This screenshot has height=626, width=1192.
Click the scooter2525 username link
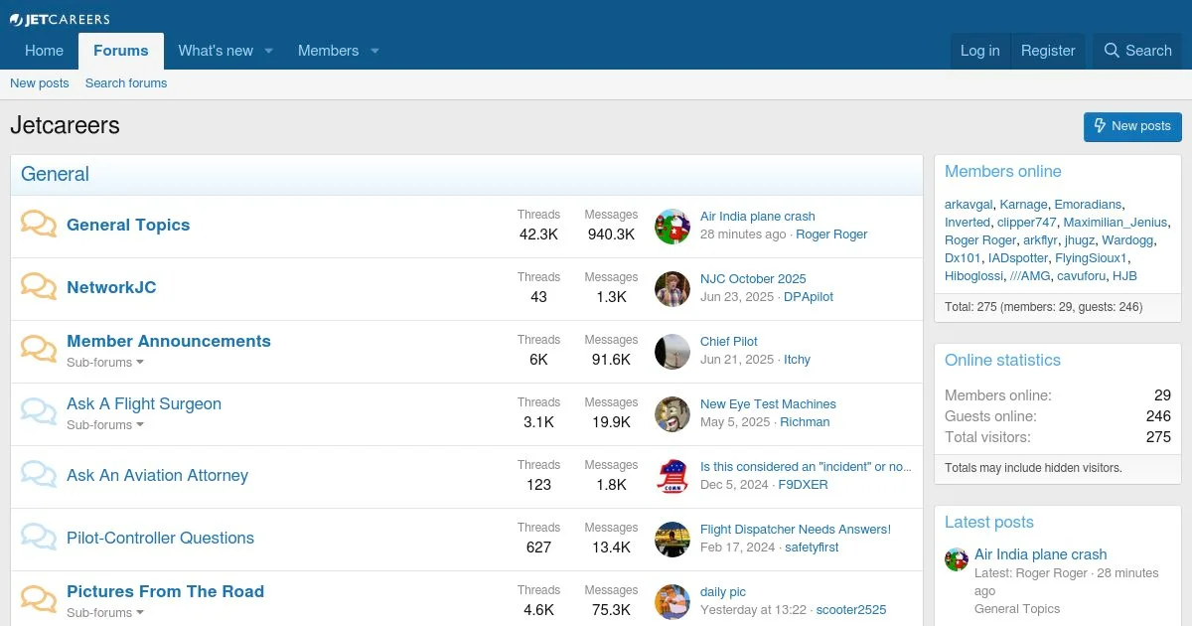(x=851, y=610)
